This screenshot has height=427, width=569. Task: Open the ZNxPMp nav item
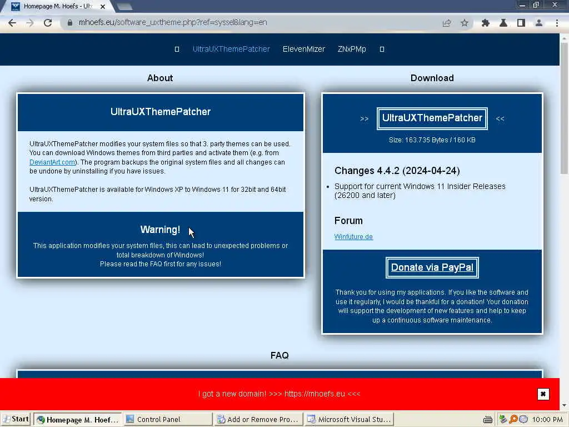tap(352, 49)
